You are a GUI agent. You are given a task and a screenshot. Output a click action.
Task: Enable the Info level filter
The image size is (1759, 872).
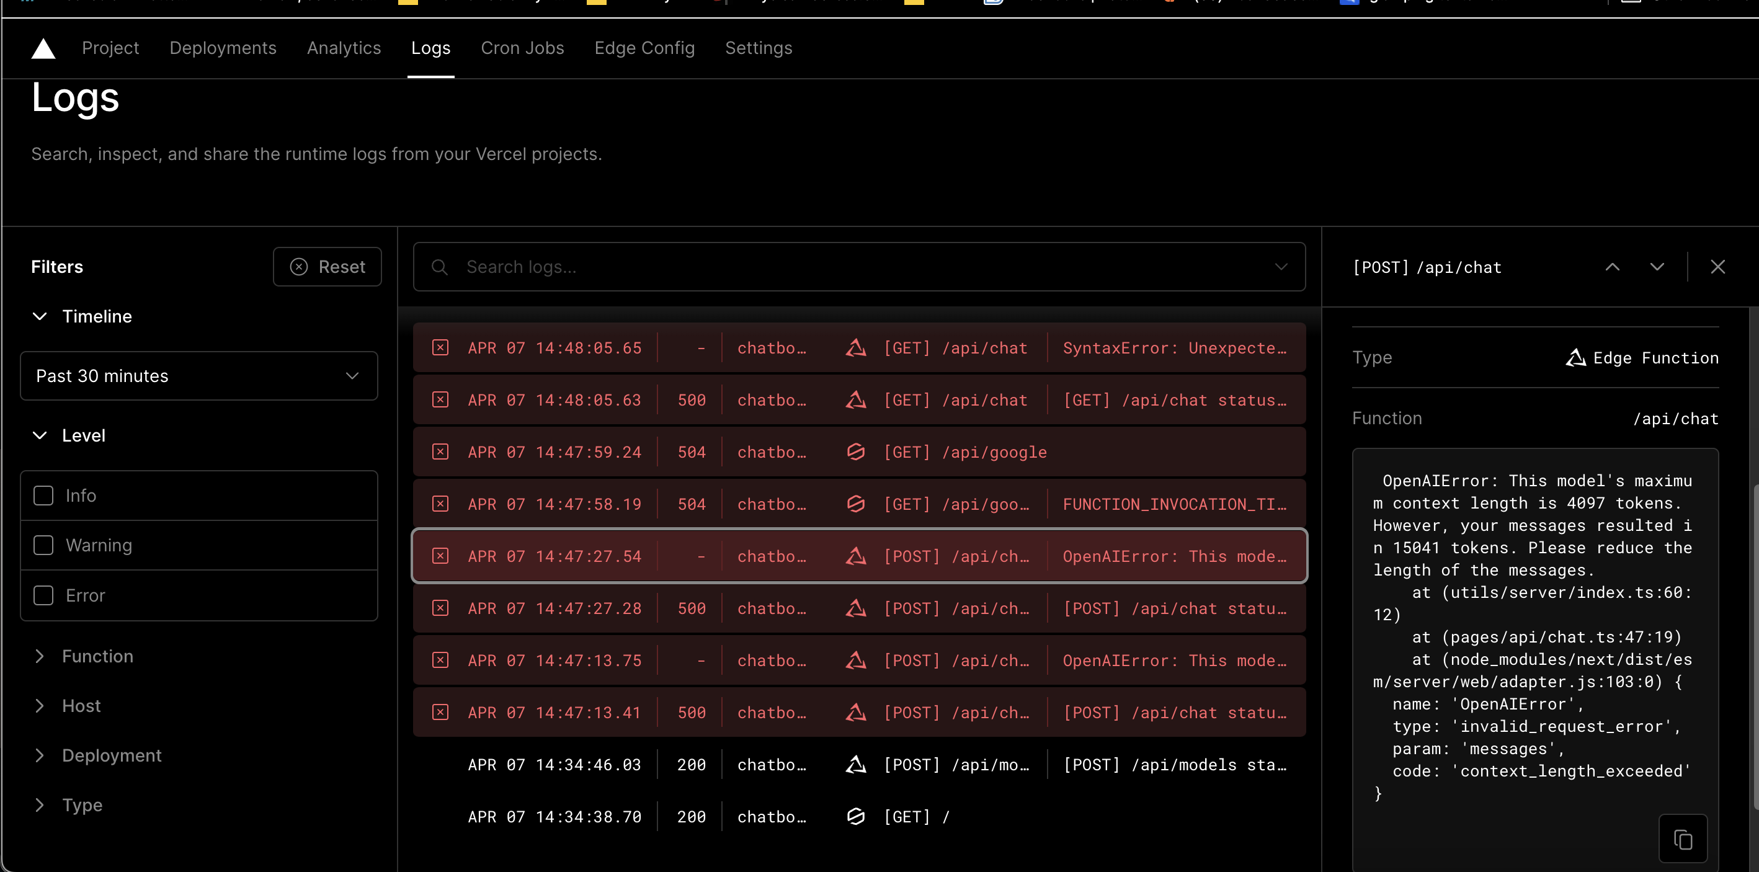[43, 495]
